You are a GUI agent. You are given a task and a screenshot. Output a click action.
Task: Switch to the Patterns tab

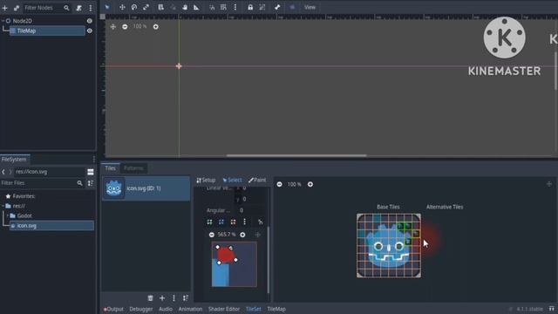(133, 168)
